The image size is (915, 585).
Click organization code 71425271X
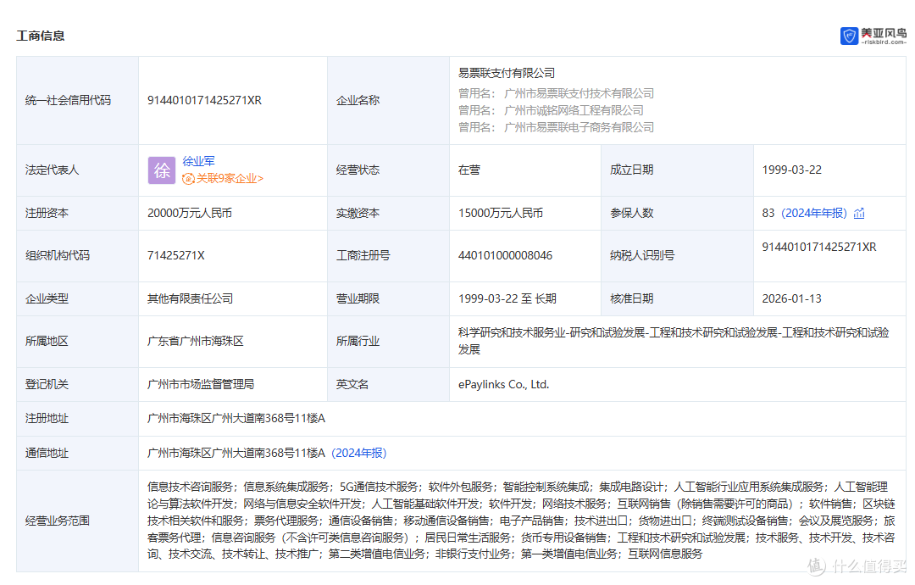[x=175, y=256]
